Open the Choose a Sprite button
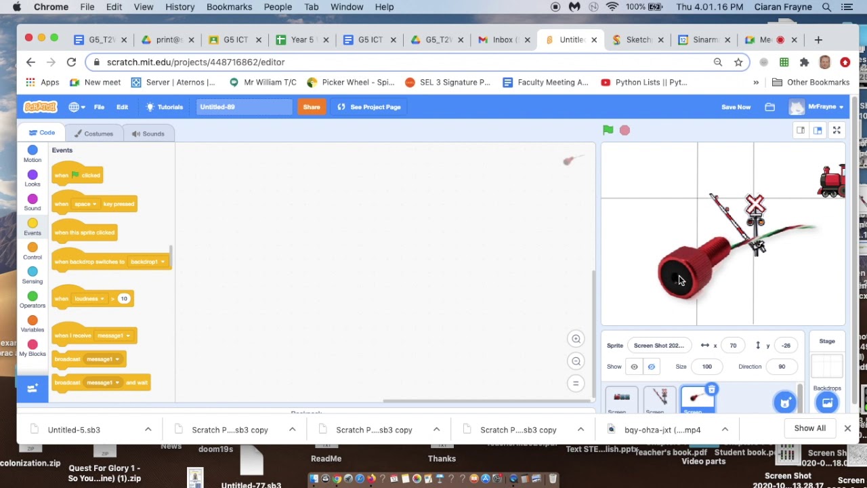 tap(785, 403)
